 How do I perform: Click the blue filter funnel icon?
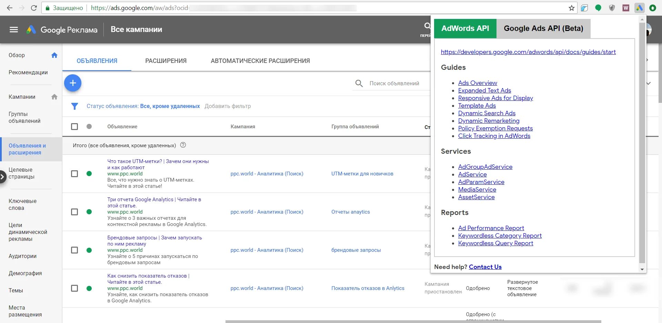tap(74, 106)
